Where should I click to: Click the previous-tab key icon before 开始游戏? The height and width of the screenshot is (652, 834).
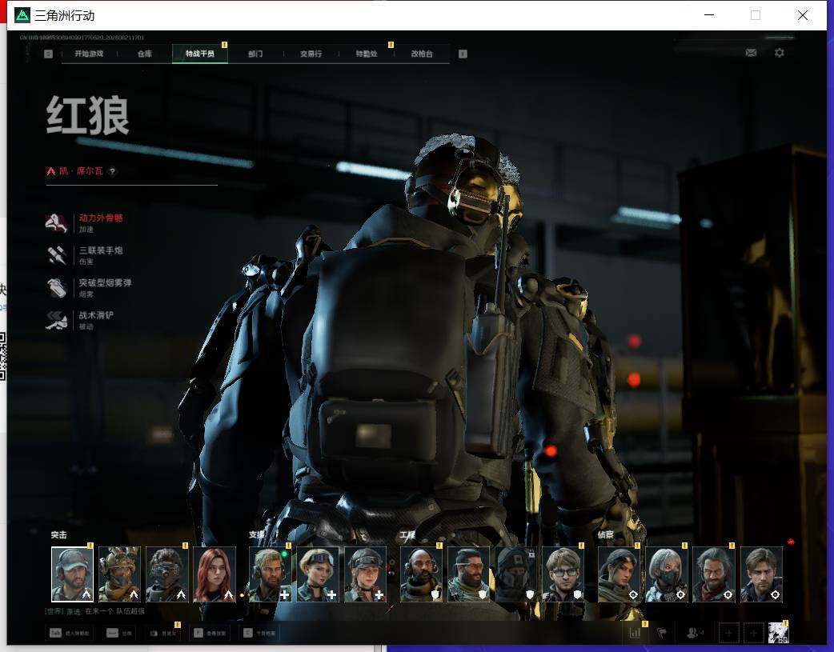click(x=48, y=54)
